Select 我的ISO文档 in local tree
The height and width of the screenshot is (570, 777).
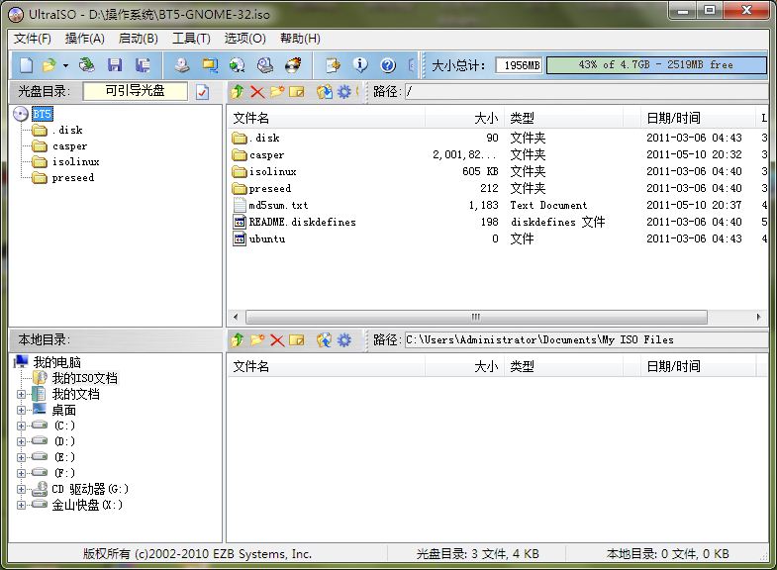point(85,378)
